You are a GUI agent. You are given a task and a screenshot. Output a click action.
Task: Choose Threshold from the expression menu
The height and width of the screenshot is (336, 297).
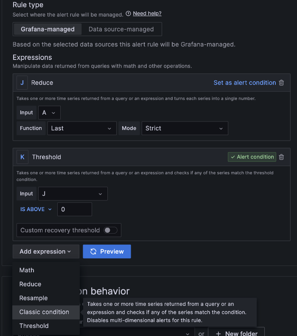tap(46, 326)
